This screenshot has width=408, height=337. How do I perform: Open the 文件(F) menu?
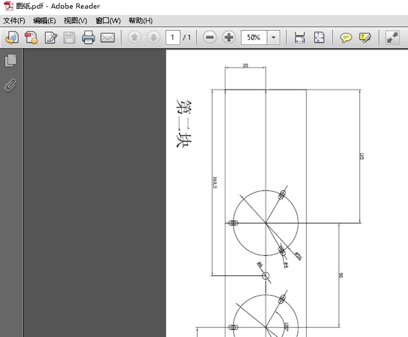tap(14, 21)
